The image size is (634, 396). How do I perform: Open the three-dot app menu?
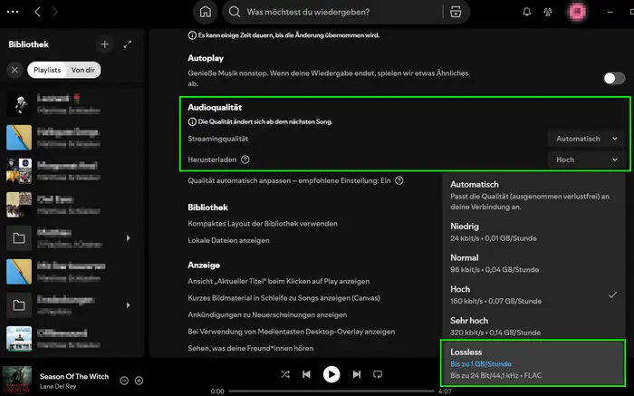coord(13,12)
